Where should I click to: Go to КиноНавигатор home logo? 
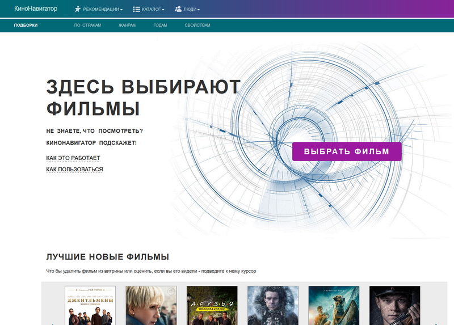[36, 9]
